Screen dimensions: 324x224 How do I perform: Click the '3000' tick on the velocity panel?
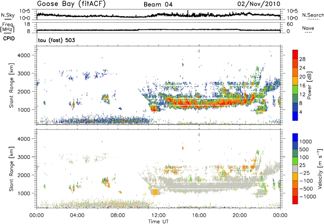[24, 157]
